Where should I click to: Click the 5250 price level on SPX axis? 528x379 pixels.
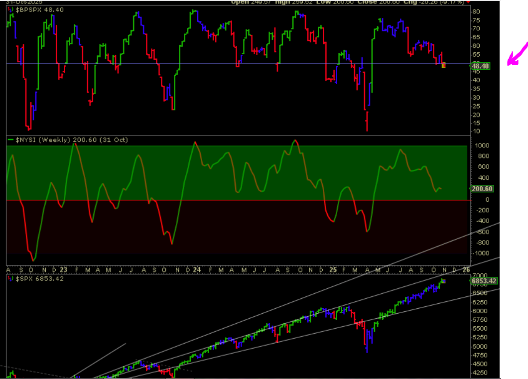tap(480, 337)
